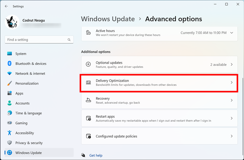This screenshot has height=160, width=244.
Task: Open Accounts label in sidebar
Action: [x=22, y=103]
